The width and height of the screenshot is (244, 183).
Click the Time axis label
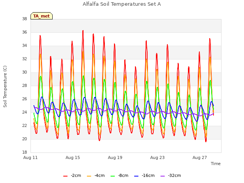click(x=216, y=164)
